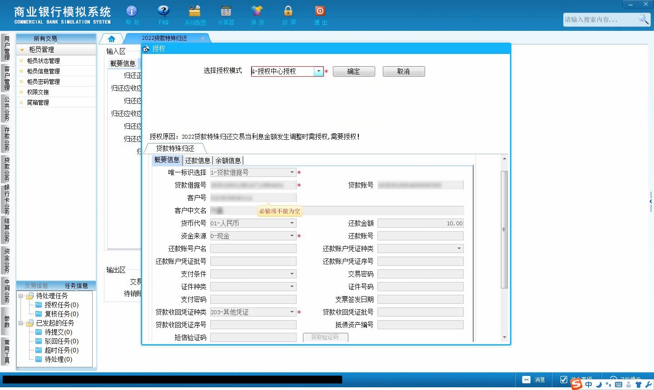This screenshot has height=390, width=654.
Task: Click the 消息 message envelope icon
Action: (x=526, y=380)
